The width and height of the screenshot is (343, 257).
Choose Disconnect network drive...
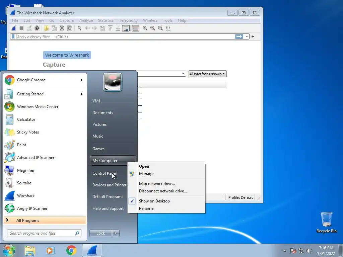click(166, 191)
